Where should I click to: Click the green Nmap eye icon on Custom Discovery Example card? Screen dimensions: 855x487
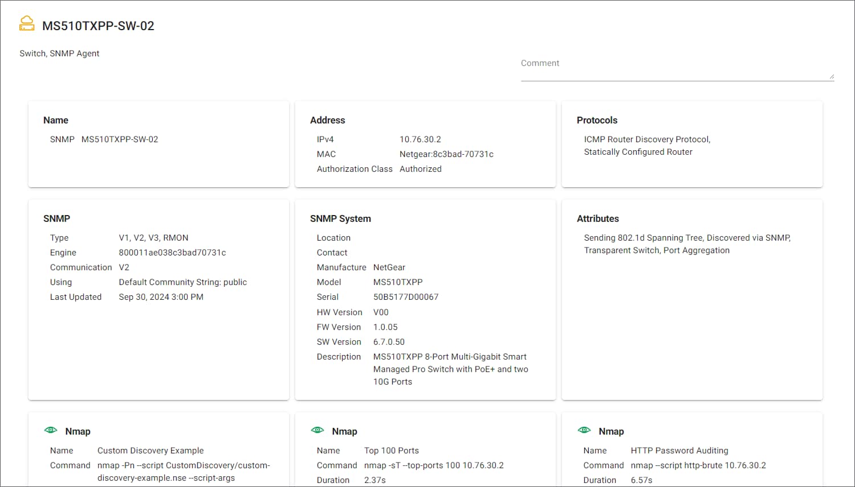pyautogui.click(x=51, y=430)
